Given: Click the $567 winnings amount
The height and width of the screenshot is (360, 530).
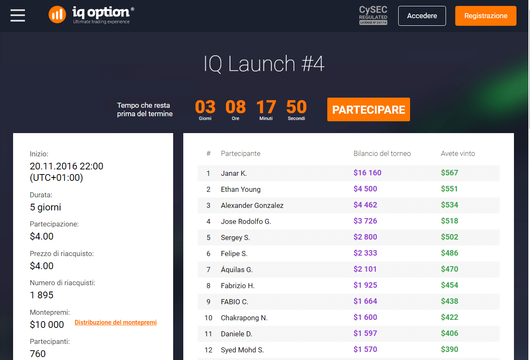Looking at the screenshot, I should (x=449, y=173).
